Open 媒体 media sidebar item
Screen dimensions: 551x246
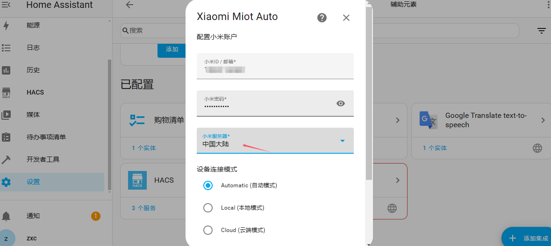[x=33, y=115]
